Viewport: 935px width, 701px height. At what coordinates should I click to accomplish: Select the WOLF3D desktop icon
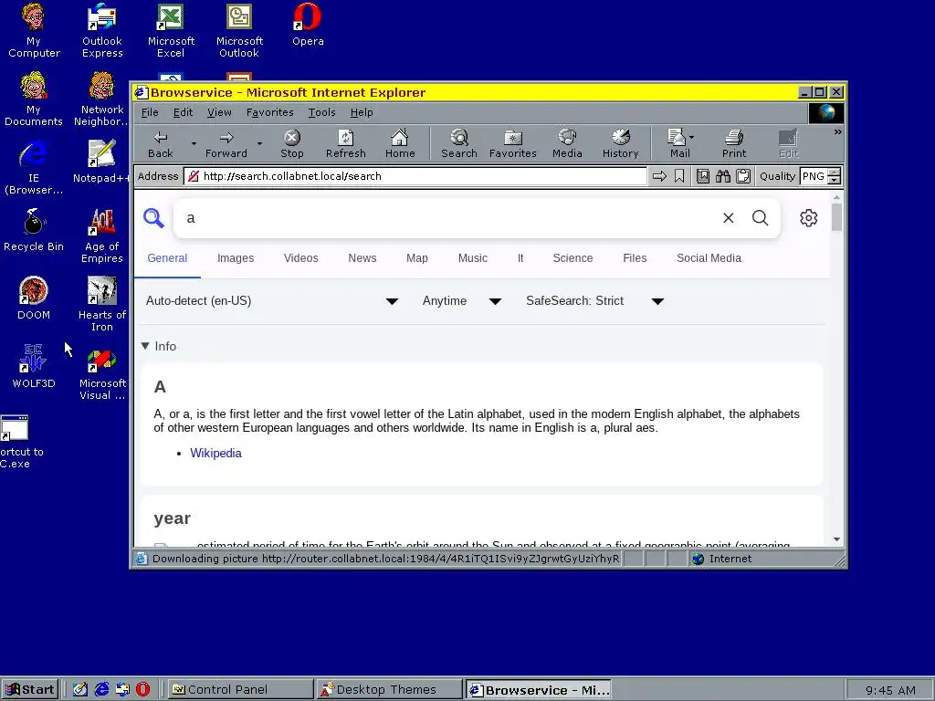(34, 367)
